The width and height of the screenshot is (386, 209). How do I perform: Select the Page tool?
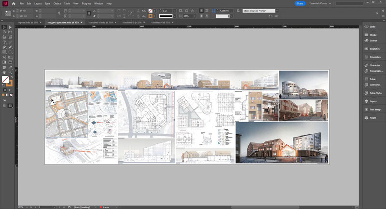click(x=4, y=32)
